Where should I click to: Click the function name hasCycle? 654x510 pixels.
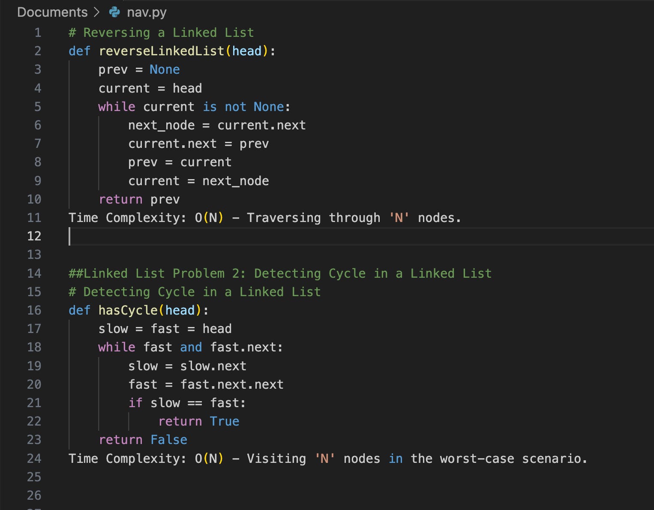pyautogui.click(x=128, y=310)
